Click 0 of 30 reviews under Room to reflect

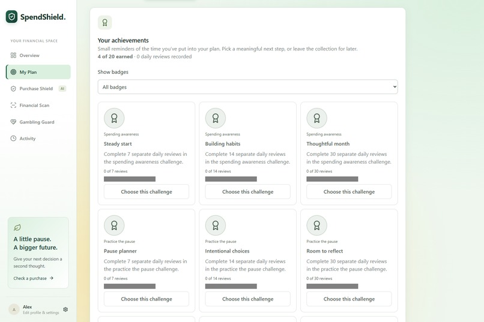319,278
